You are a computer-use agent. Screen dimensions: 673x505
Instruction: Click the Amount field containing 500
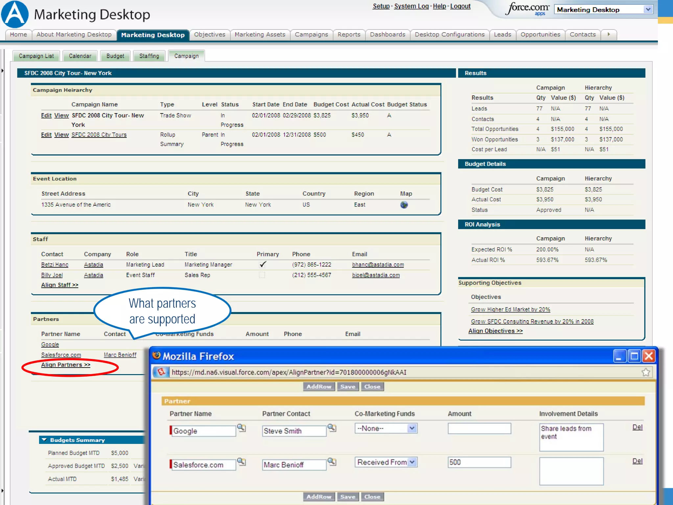[x=479, y=462]
